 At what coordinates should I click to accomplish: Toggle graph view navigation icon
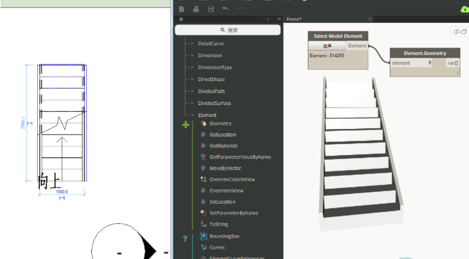464,32
